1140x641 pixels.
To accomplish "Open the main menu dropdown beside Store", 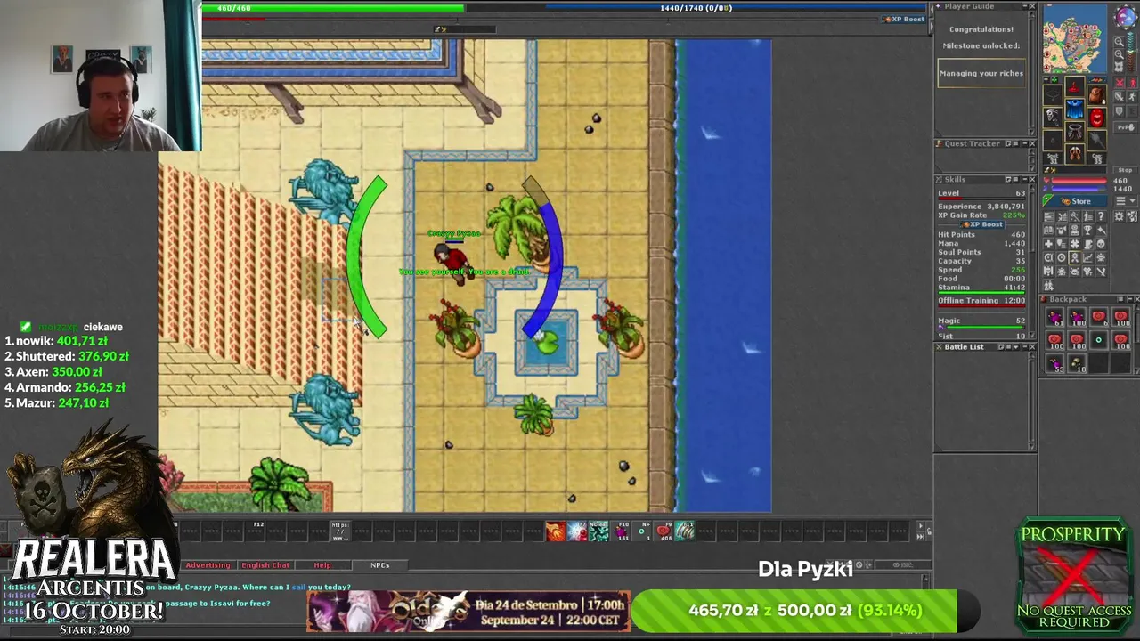I will pyautogui.click(x=1126, y=201).
